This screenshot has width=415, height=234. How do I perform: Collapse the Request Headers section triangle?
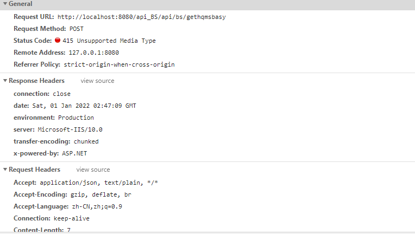5,170
